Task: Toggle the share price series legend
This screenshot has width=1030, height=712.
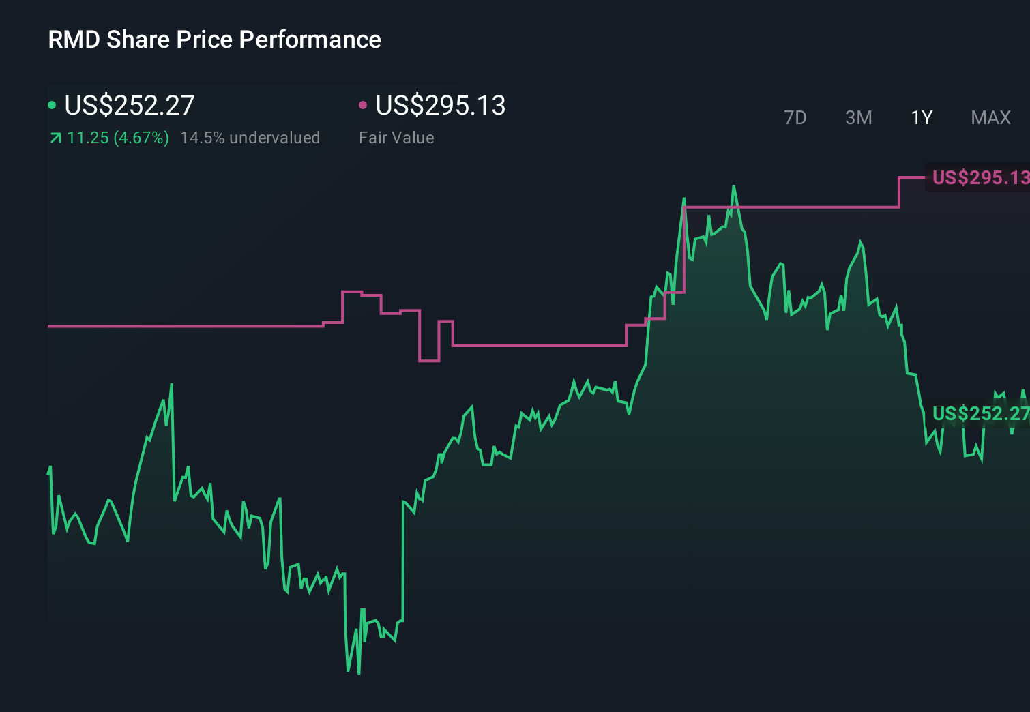Action: (128, 105)
